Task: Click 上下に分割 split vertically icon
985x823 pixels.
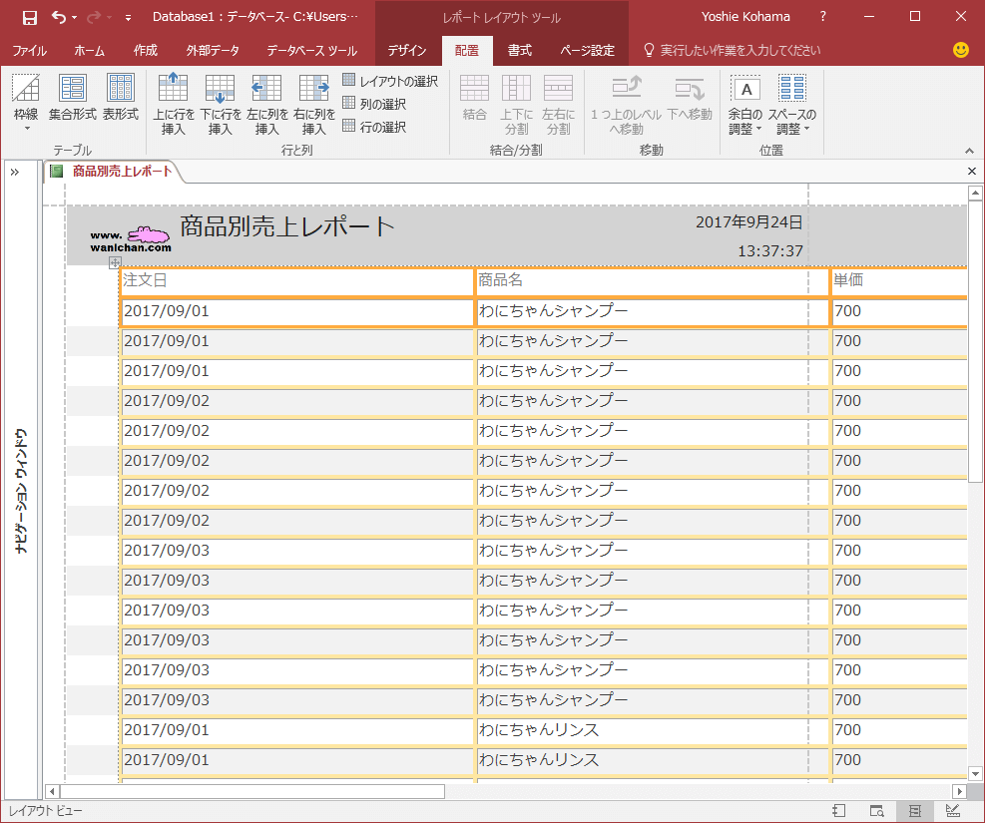Action: point(516,89)
